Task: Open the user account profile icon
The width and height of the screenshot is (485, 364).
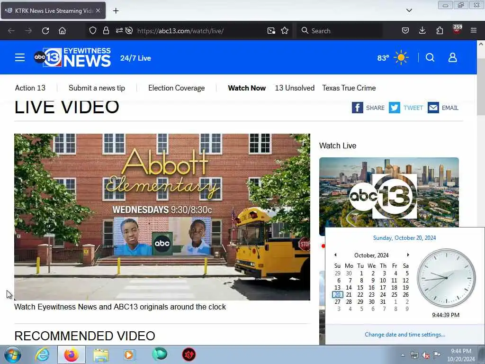Action: [x=452, y=57]
